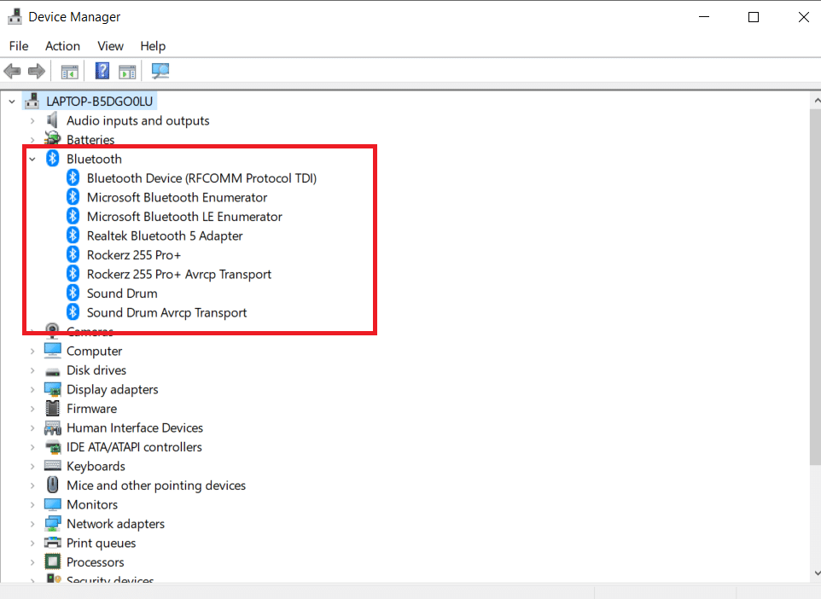Click the Mice and other pointing devices icon
The width and height of the screenshot is (821, 599).
pos(52,485)
